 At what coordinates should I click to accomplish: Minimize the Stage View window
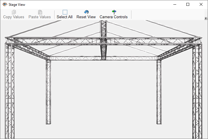tap(174, 4)
